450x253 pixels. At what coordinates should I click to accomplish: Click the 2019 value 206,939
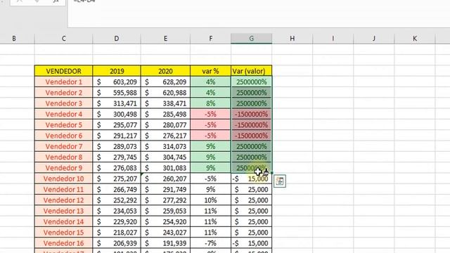click(x=117, y=243)
